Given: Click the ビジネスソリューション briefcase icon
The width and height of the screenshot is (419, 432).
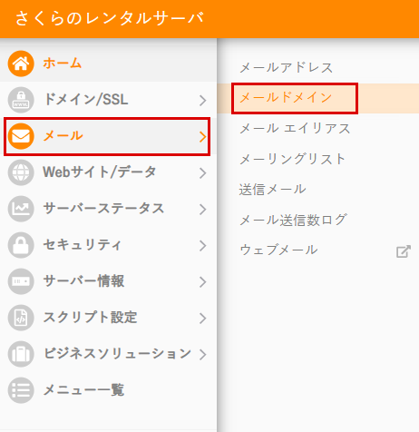Looking at the screenshot, I should click(x=21, y=354).
